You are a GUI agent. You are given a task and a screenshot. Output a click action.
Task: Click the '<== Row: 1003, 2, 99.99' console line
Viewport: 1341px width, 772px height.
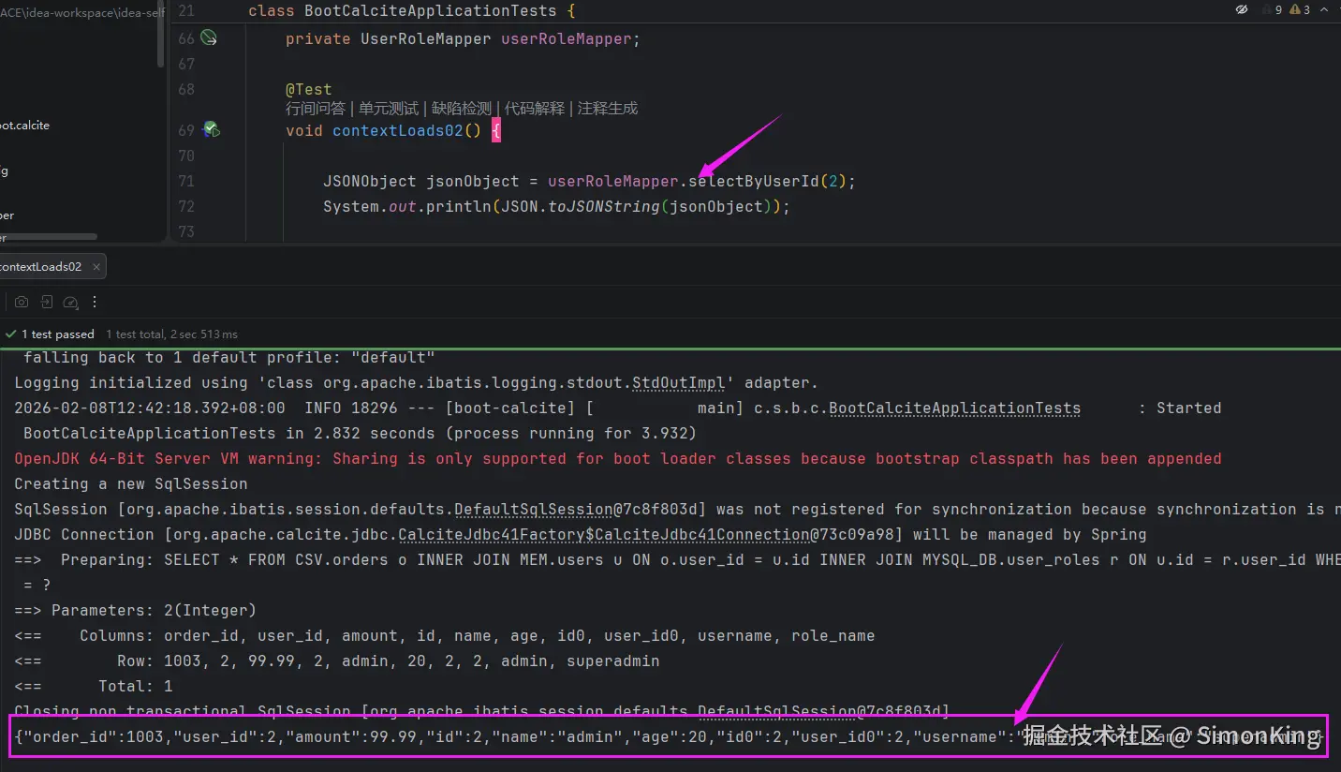tap(337, 661)
